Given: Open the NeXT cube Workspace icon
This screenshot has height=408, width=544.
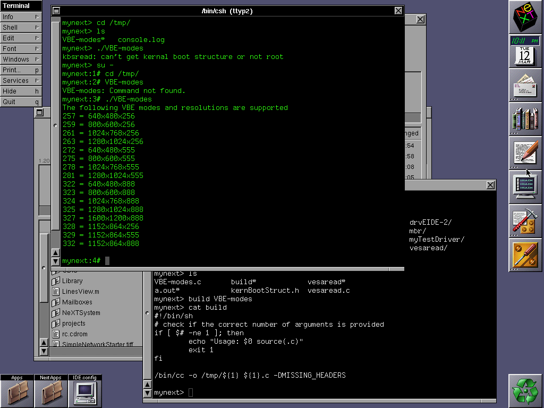Looking at the screenshot, I should (x=526, y=18).
